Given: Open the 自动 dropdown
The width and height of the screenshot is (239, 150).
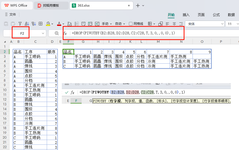Looking at the screenshot, I should [x=120, y=24].
